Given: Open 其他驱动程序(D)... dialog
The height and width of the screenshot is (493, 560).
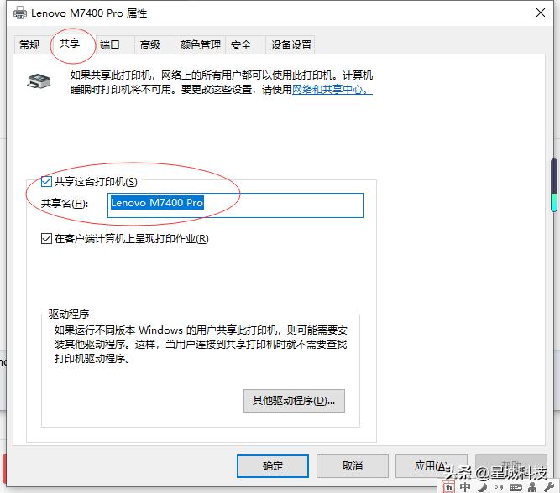Looking at the screenshot, I should pyautogui.click(x=295, y=401).
